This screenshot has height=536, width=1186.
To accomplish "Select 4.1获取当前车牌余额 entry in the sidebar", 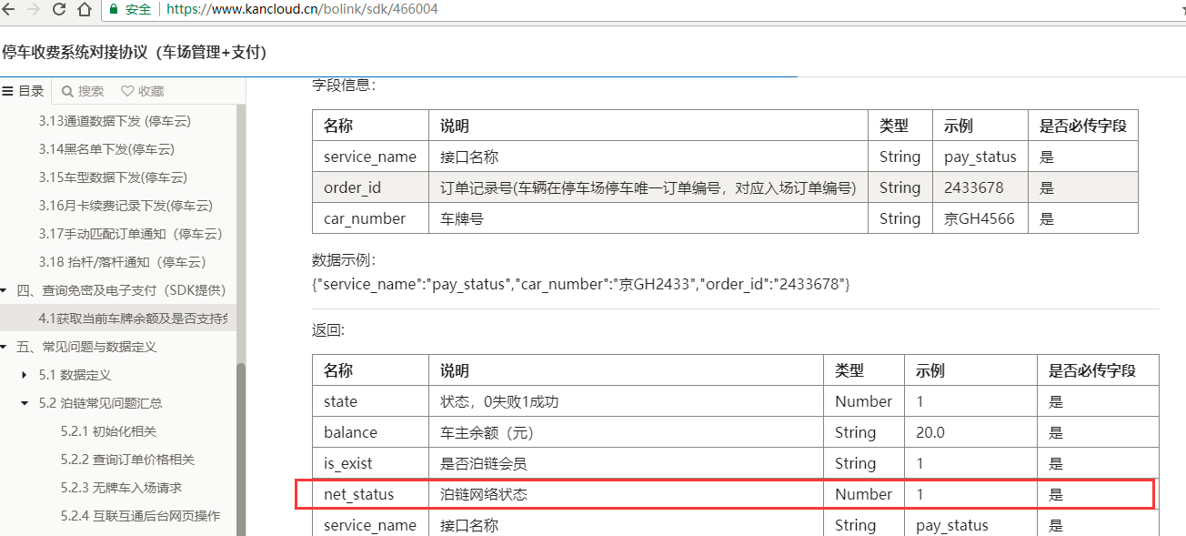I will [133, 319].
